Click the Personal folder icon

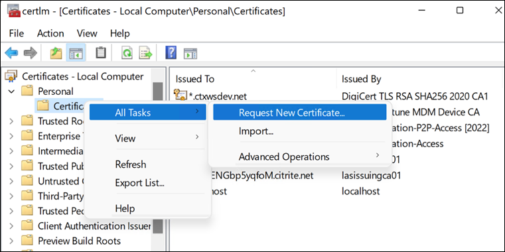(27, 91)
